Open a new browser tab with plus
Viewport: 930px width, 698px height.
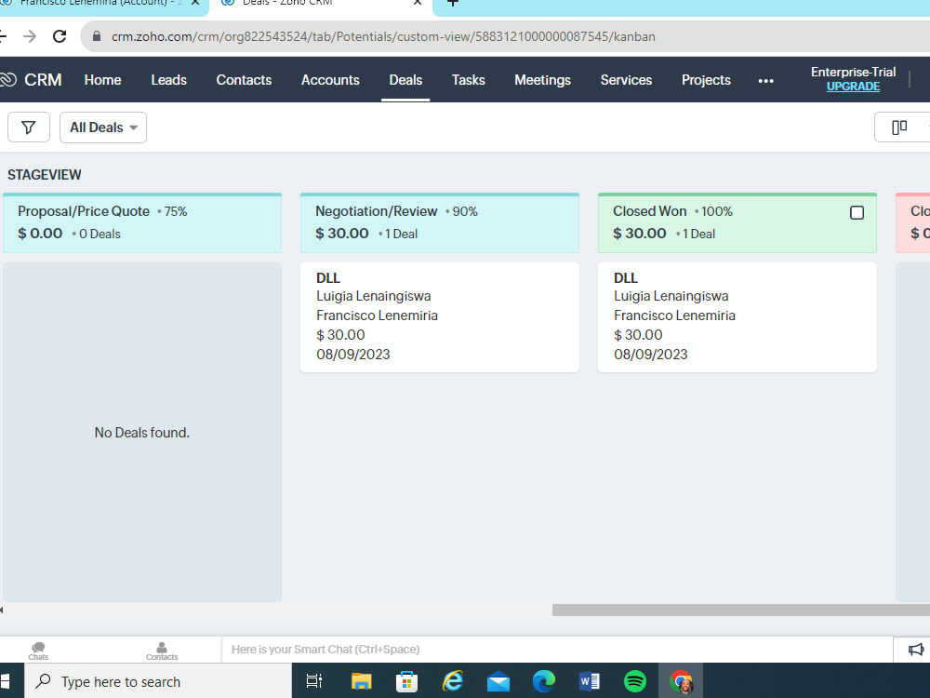click(453, 3)
